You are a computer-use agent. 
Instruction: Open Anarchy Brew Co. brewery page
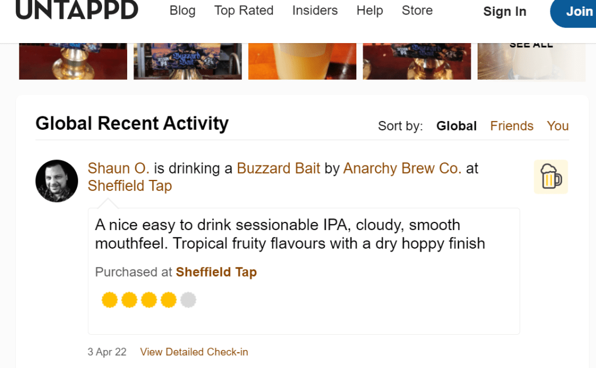[x=402, y=169]
